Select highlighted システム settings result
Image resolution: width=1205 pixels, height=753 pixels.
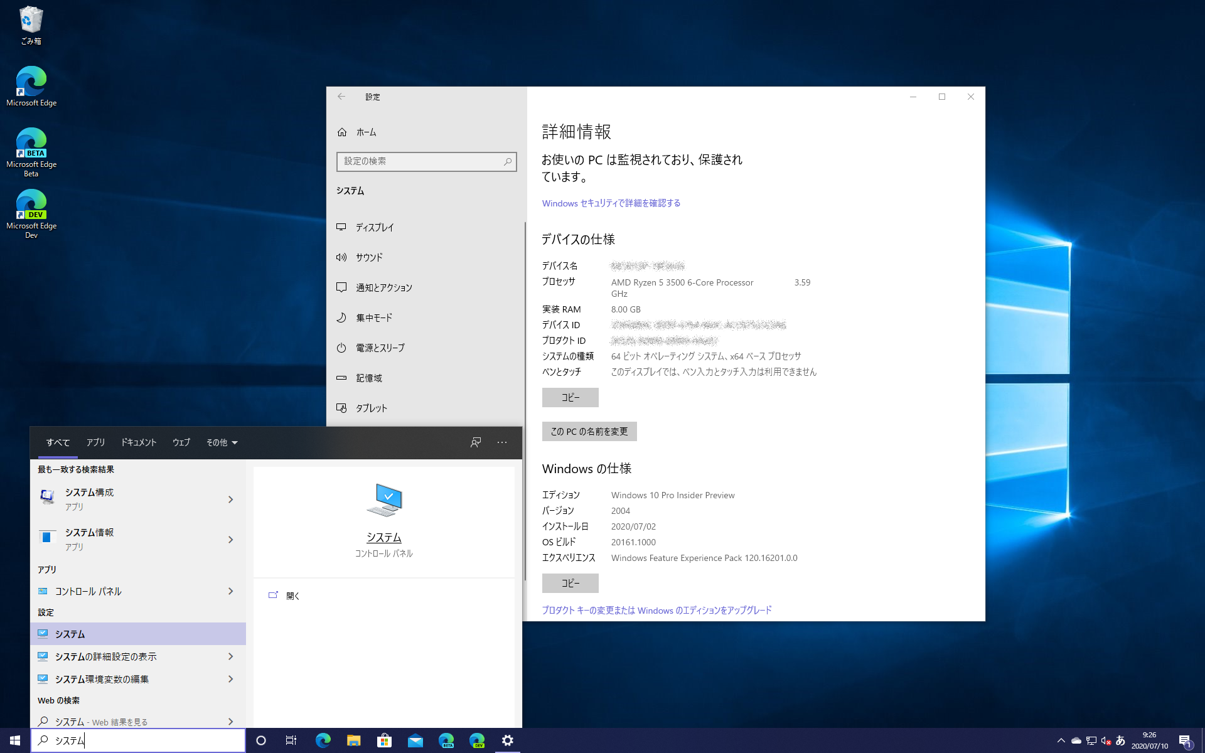[138, 634]
